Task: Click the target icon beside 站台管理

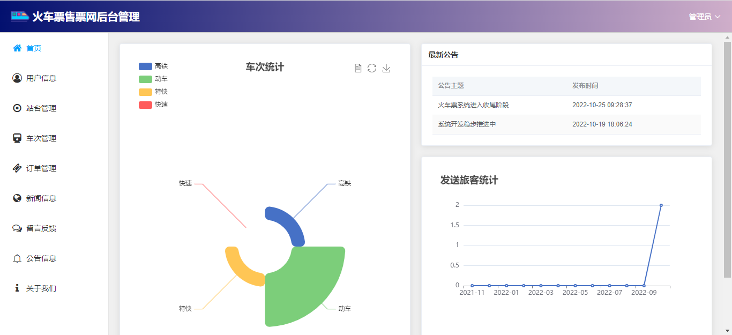Action: (x=17, y=108)
